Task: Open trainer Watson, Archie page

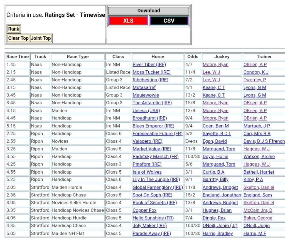Action: (259, 156)
